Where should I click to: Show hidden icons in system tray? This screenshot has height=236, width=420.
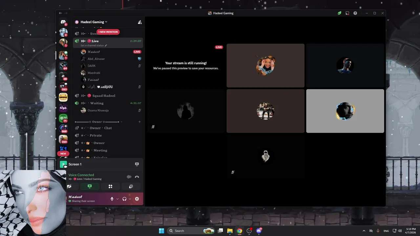[364, 231]
